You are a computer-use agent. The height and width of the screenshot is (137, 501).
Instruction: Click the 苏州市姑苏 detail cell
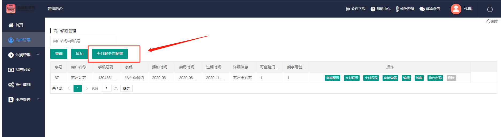click(242, 78)
